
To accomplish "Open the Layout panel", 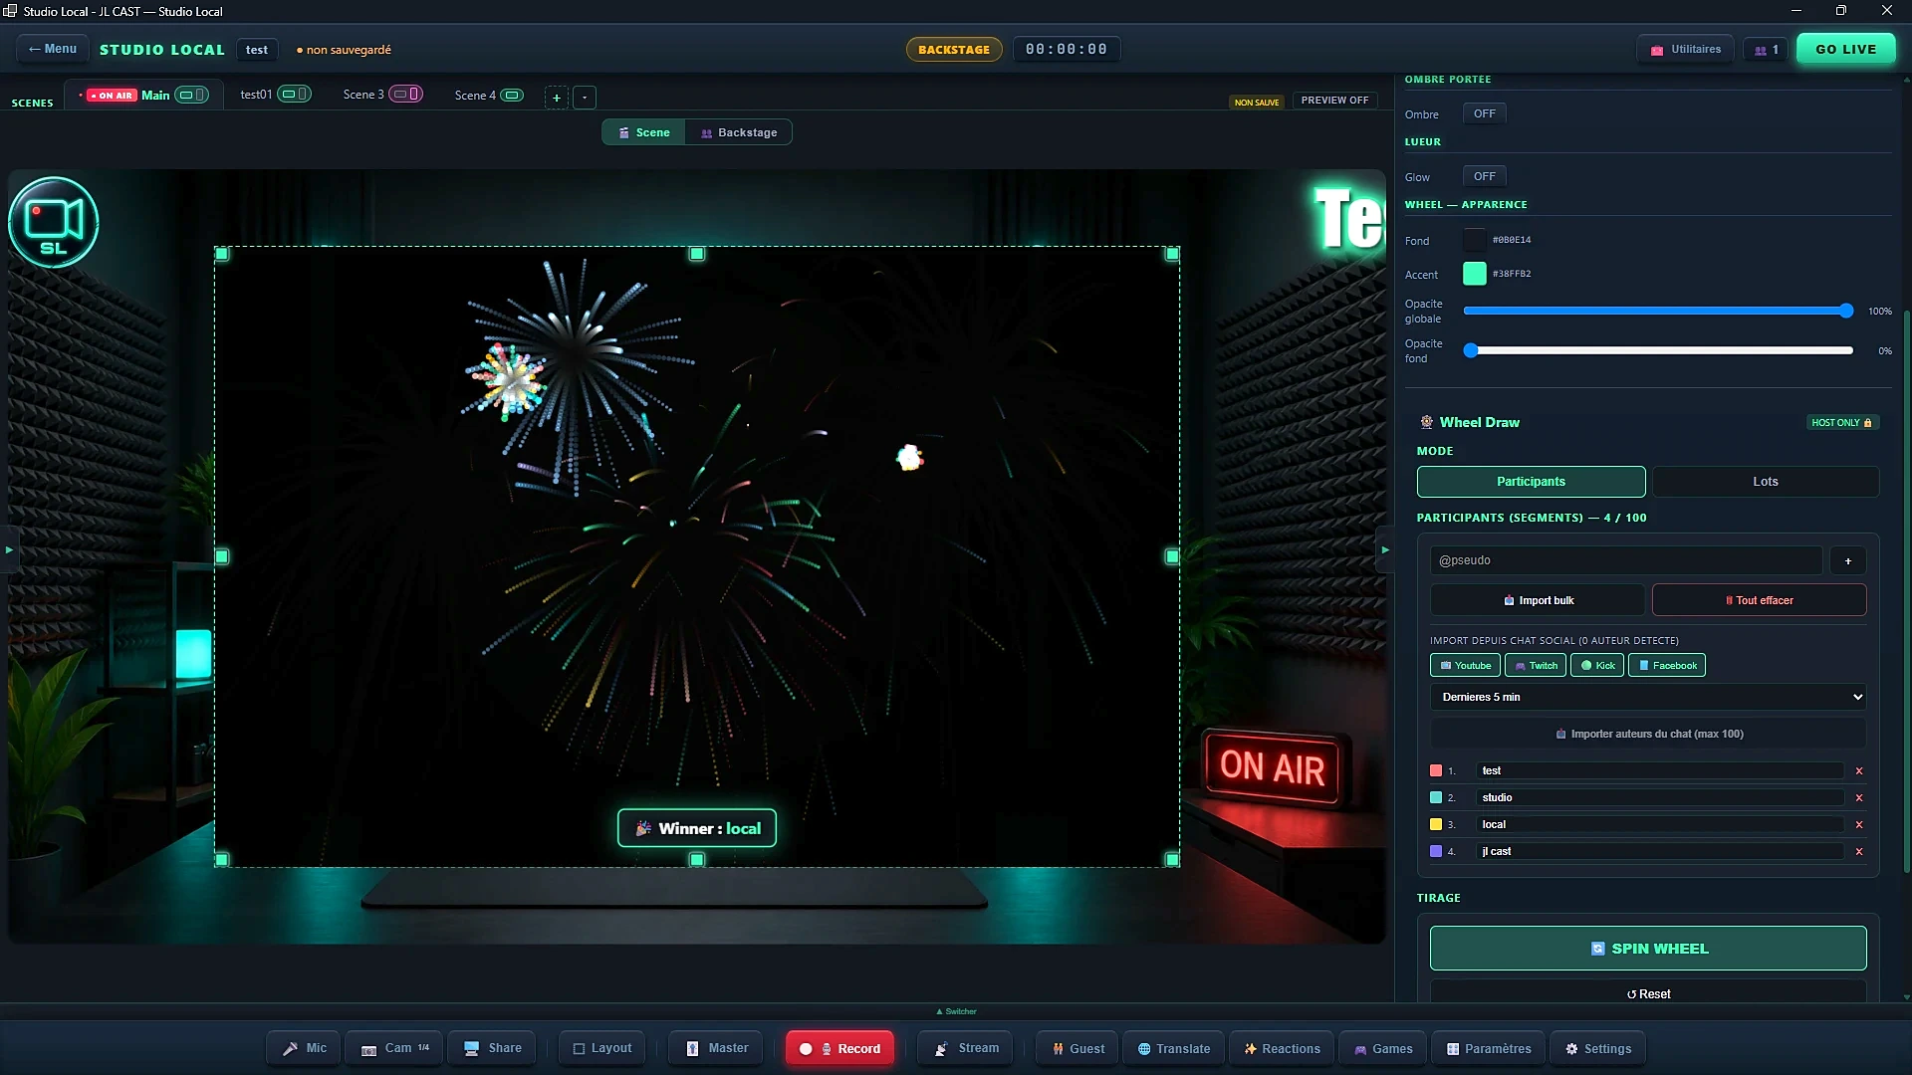I will [602, 1048].
